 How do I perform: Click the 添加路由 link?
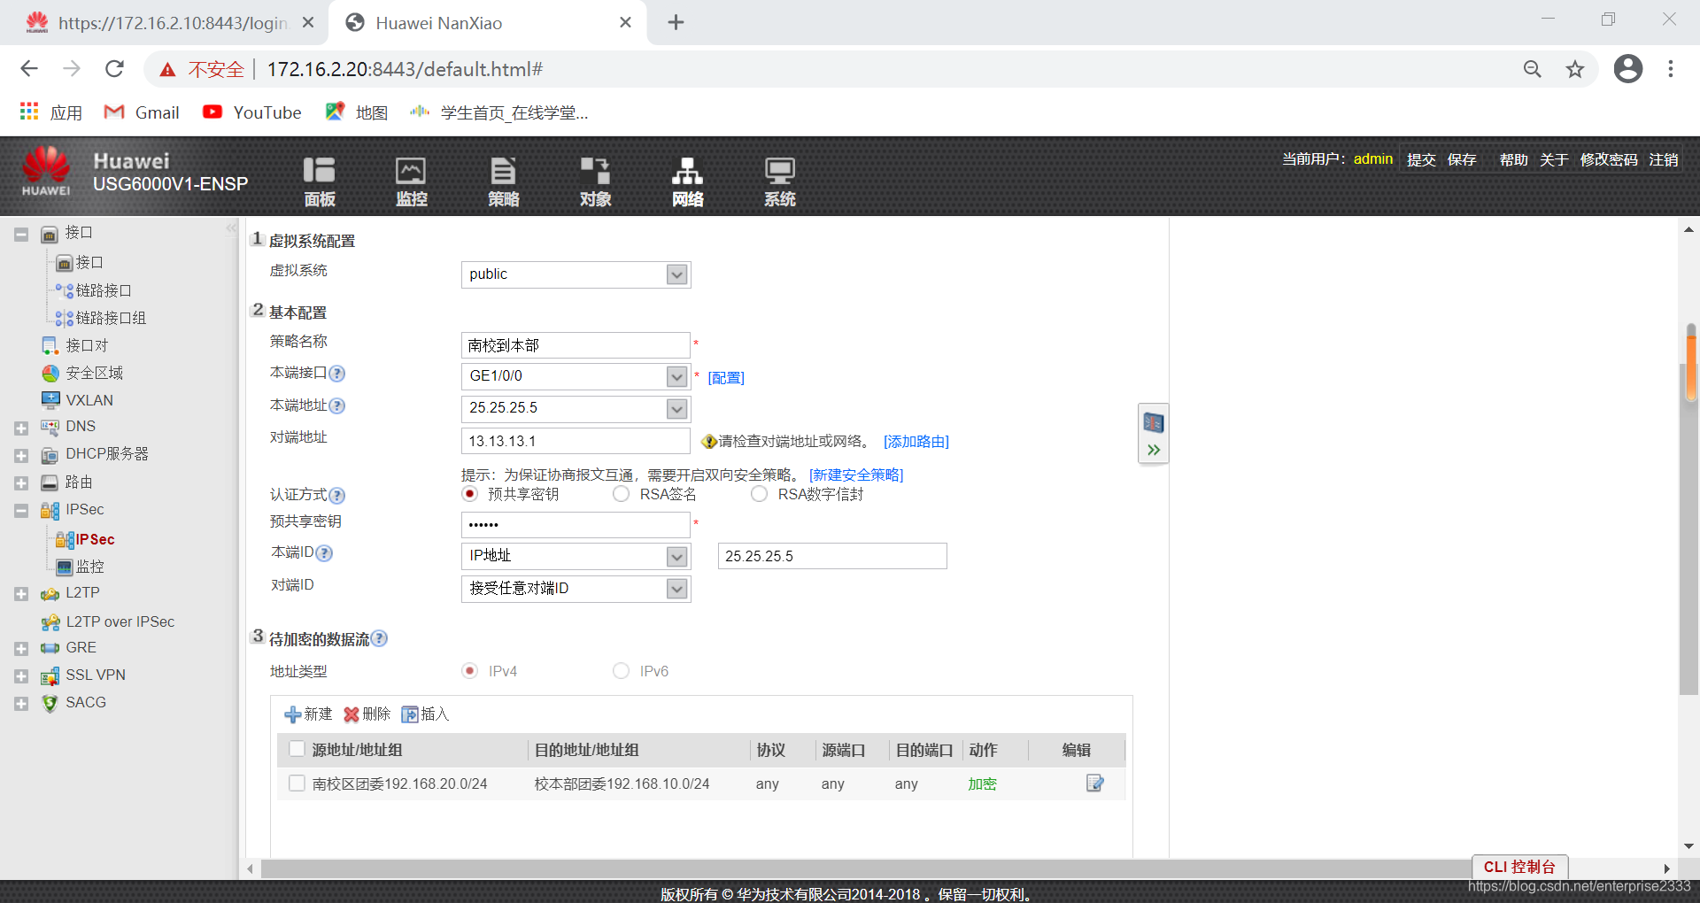tap(916, 441)
